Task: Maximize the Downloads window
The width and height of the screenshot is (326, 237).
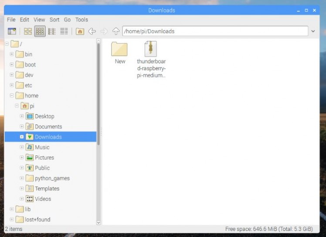Action: tap(306, 10)
